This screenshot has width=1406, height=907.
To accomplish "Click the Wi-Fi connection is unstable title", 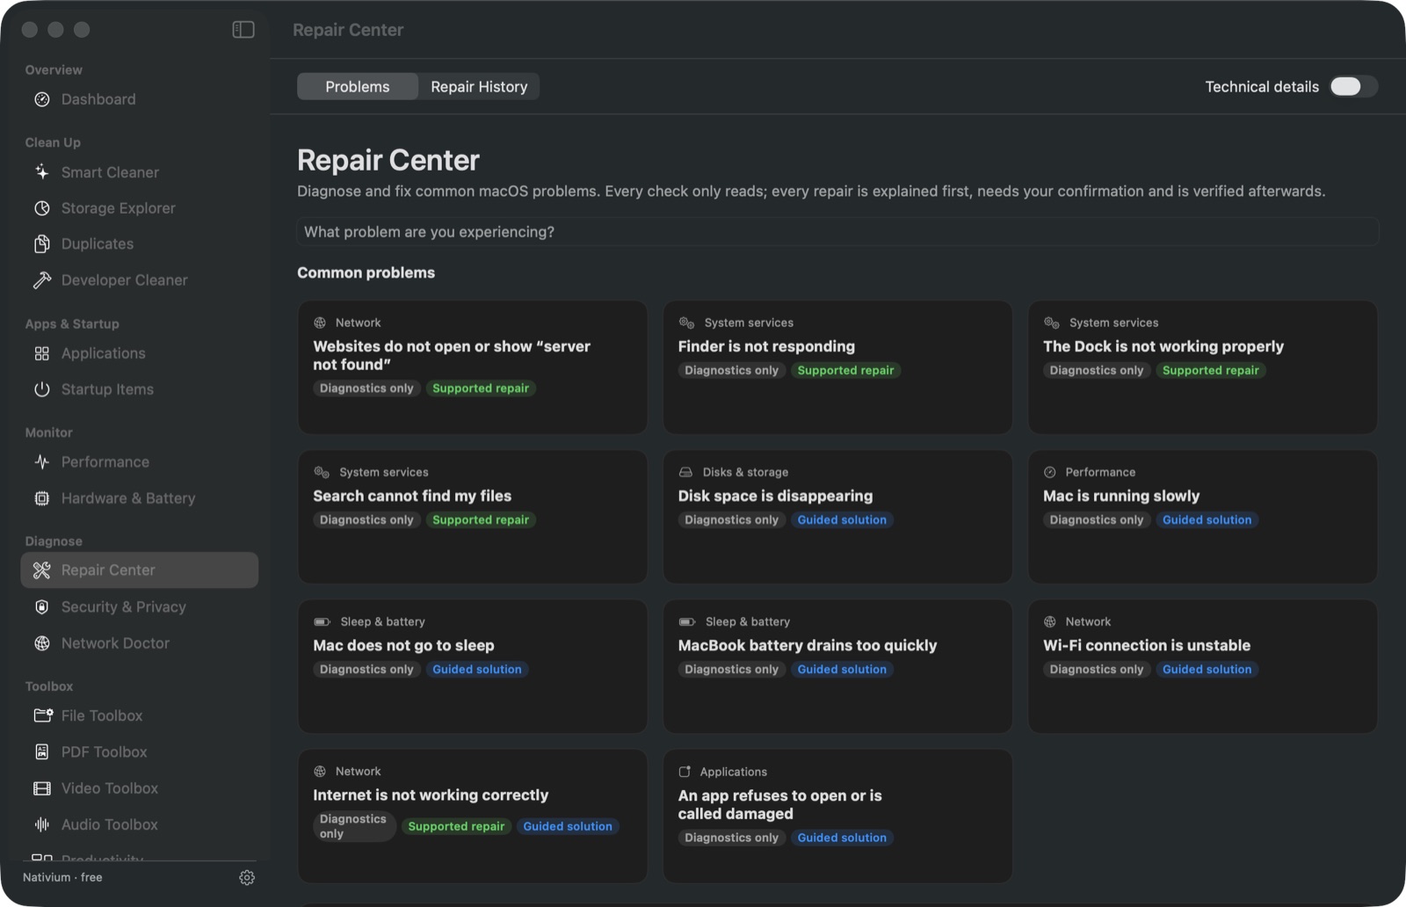I will click(1146, 645).
